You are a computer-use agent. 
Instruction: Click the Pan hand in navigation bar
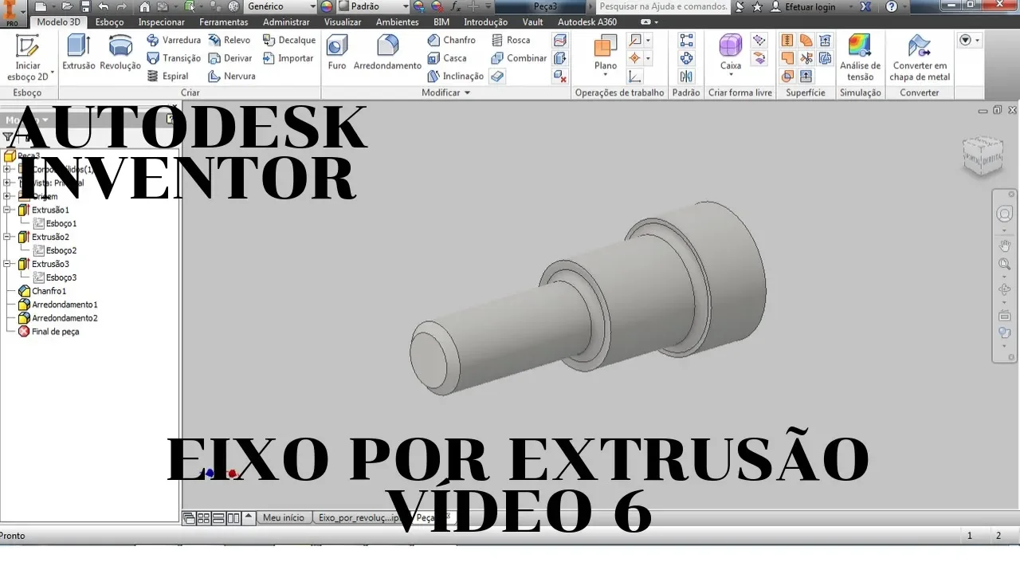click(1004, 245)
